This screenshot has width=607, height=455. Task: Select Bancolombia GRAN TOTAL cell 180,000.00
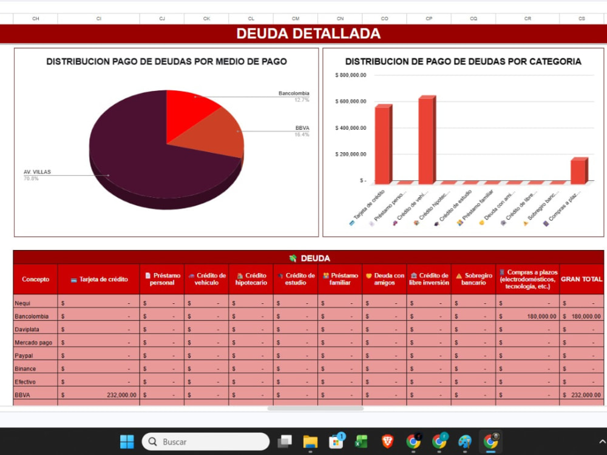pyautogui.click(x=582, y=314)
